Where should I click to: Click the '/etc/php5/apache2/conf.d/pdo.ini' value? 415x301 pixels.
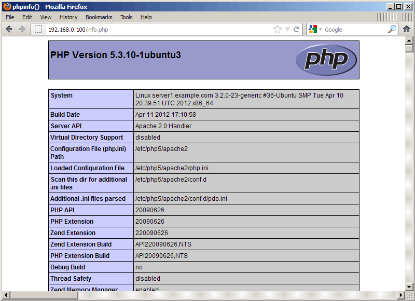pos(181,199)
